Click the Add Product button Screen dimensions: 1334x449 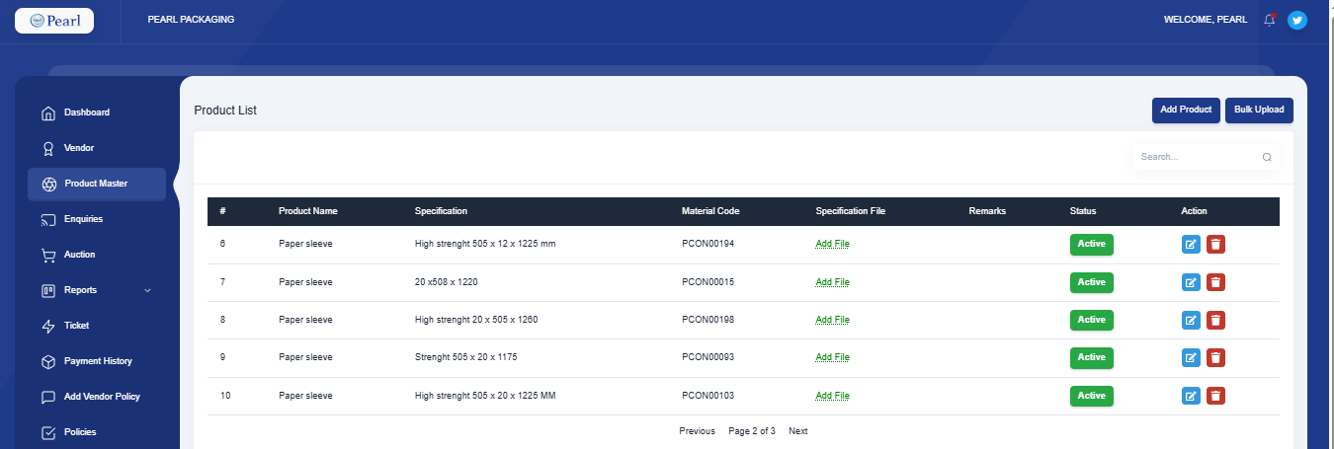point(1186,111)
